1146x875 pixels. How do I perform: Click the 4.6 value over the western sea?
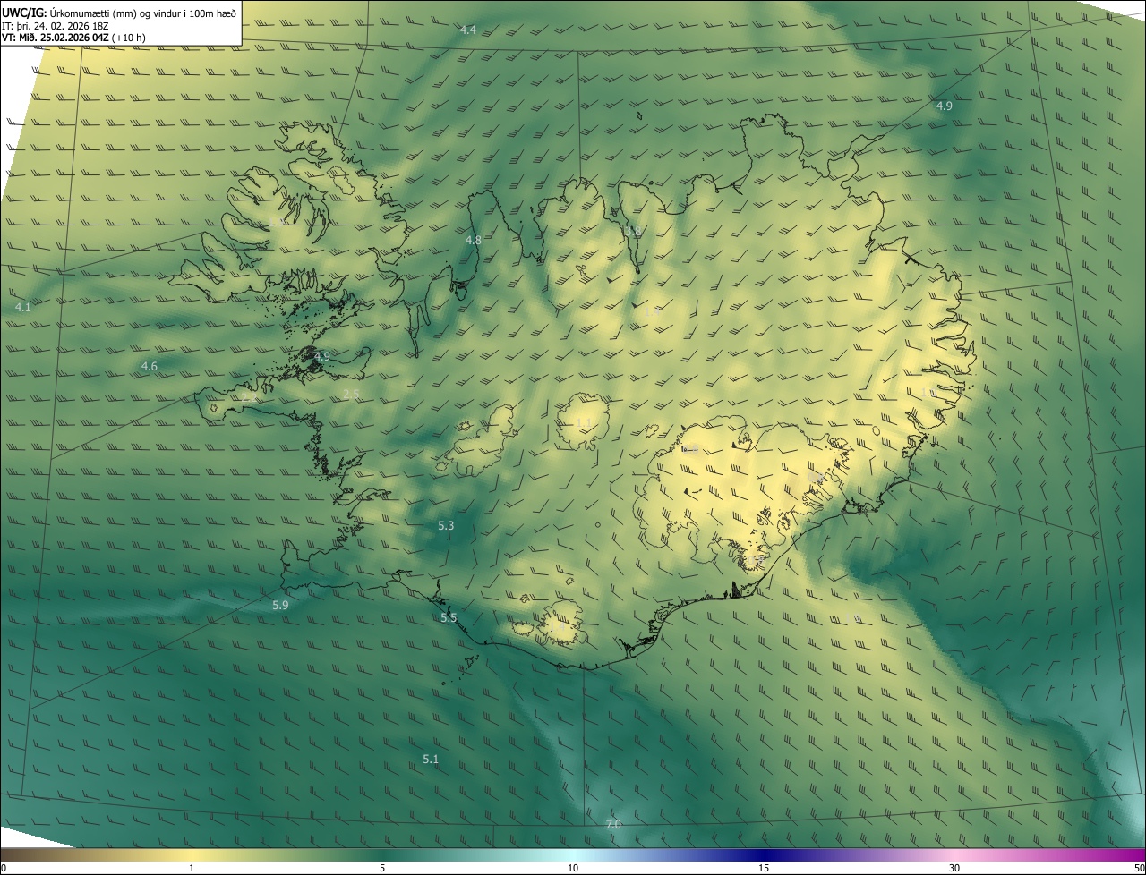tap(150, 367)
